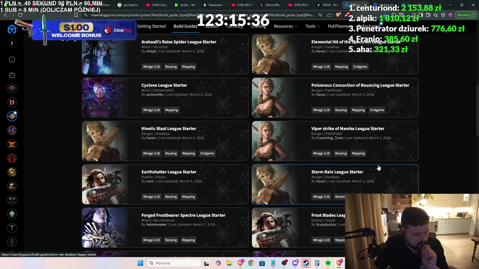The image size is (479, 269).
Task: Click Endgame tag on Poisonous Concoction card
Action: (x=377, y=110)
